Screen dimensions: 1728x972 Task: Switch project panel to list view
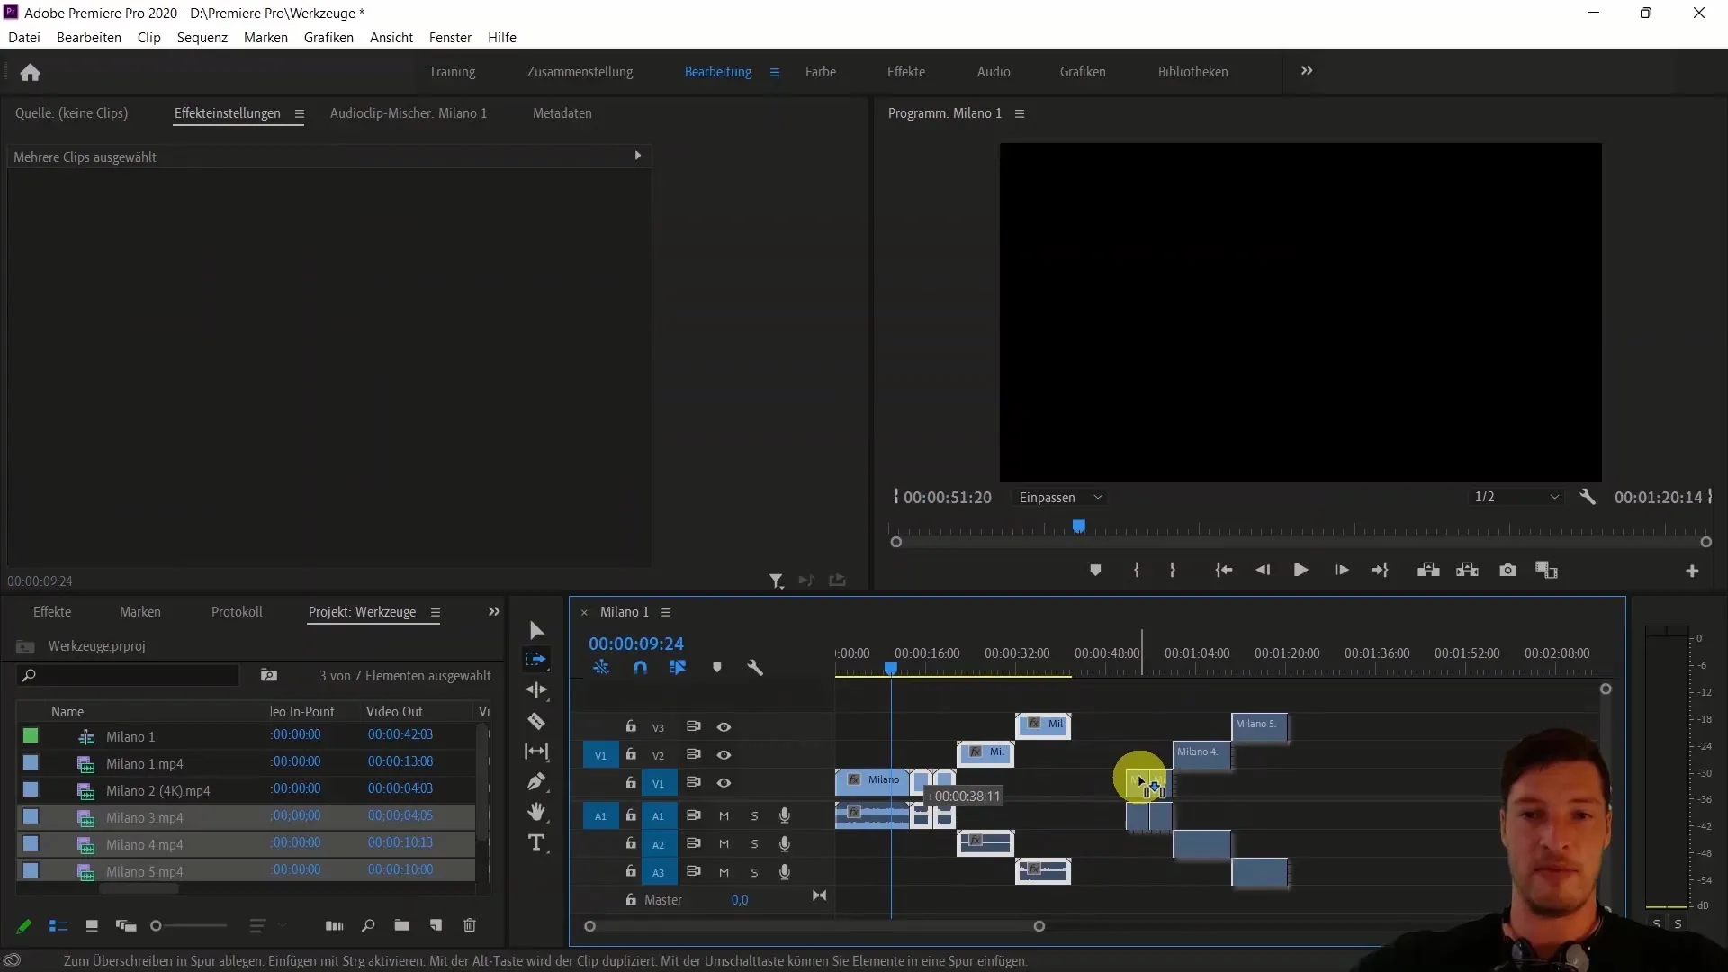58,925
